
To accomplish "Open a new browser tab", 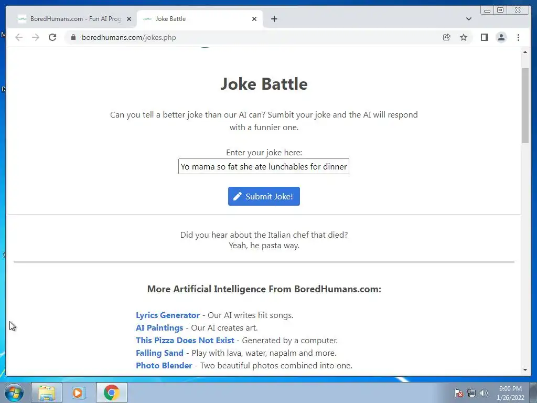I will (274, 19).
